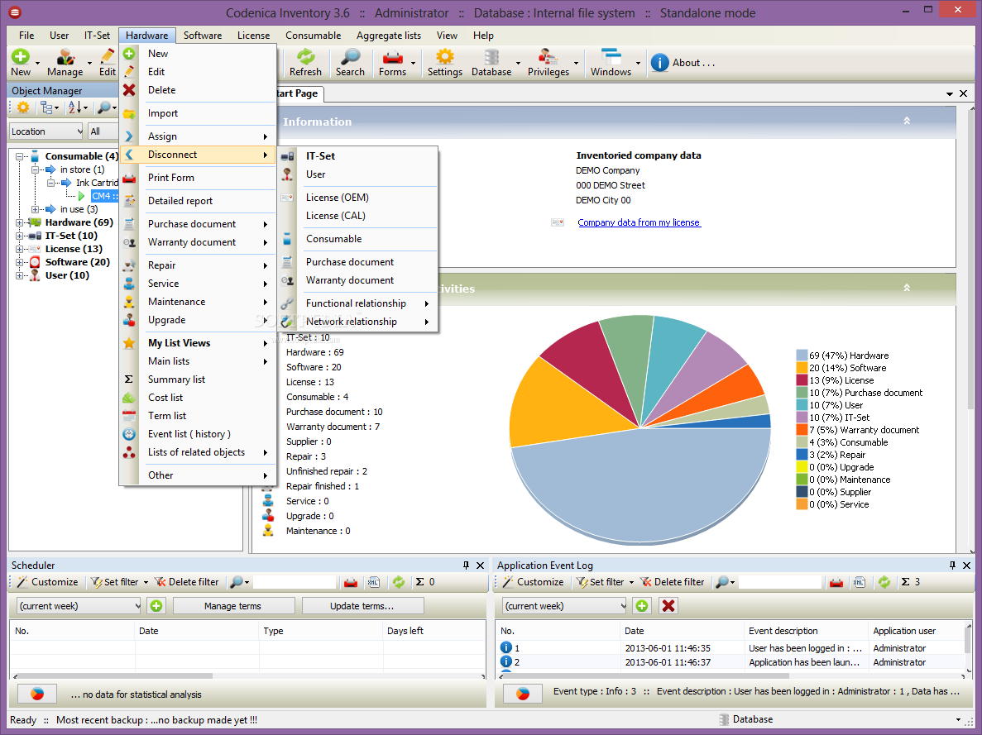Click the Hardware legend color swatch

click(x=802, y=356)
